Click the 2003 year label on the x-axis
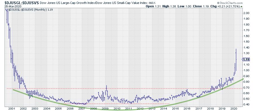254x111 pixels. (35, 108)
